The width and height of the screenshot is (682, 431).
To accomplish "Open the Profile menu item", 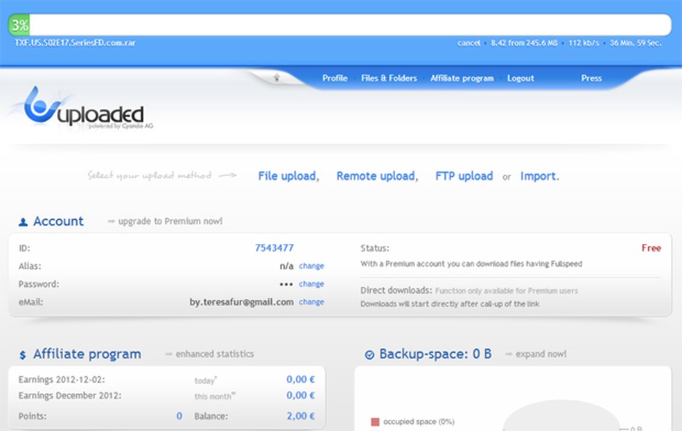I will 335,78.
